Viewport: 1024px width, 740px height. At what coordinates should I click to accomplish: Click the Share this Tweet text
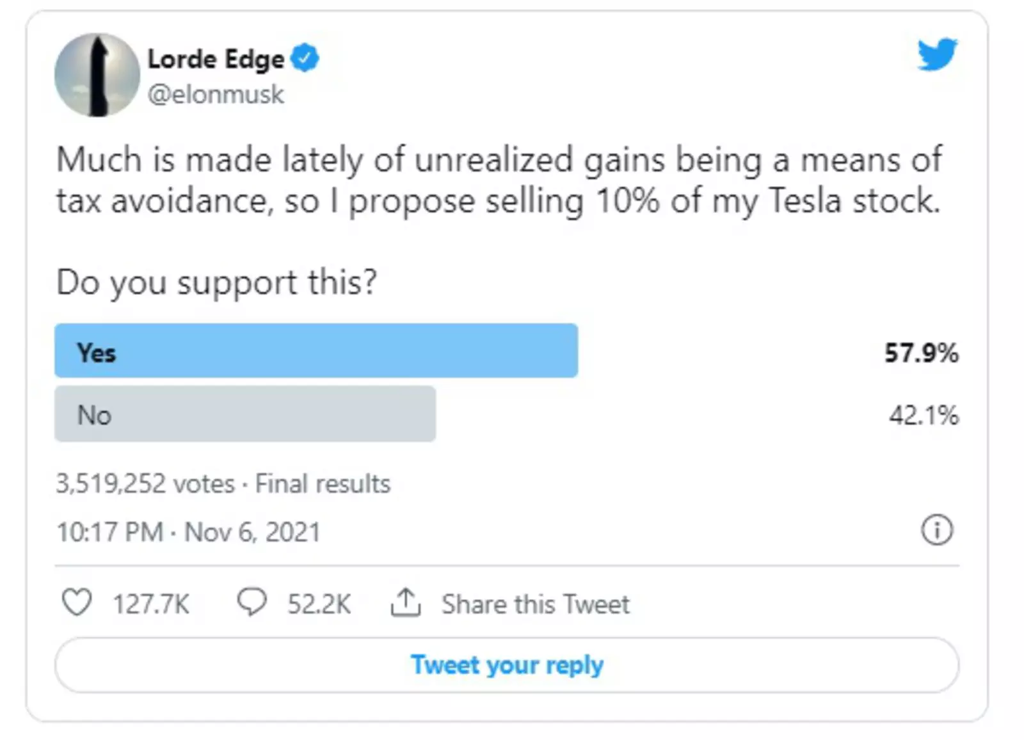click(536, 604)
